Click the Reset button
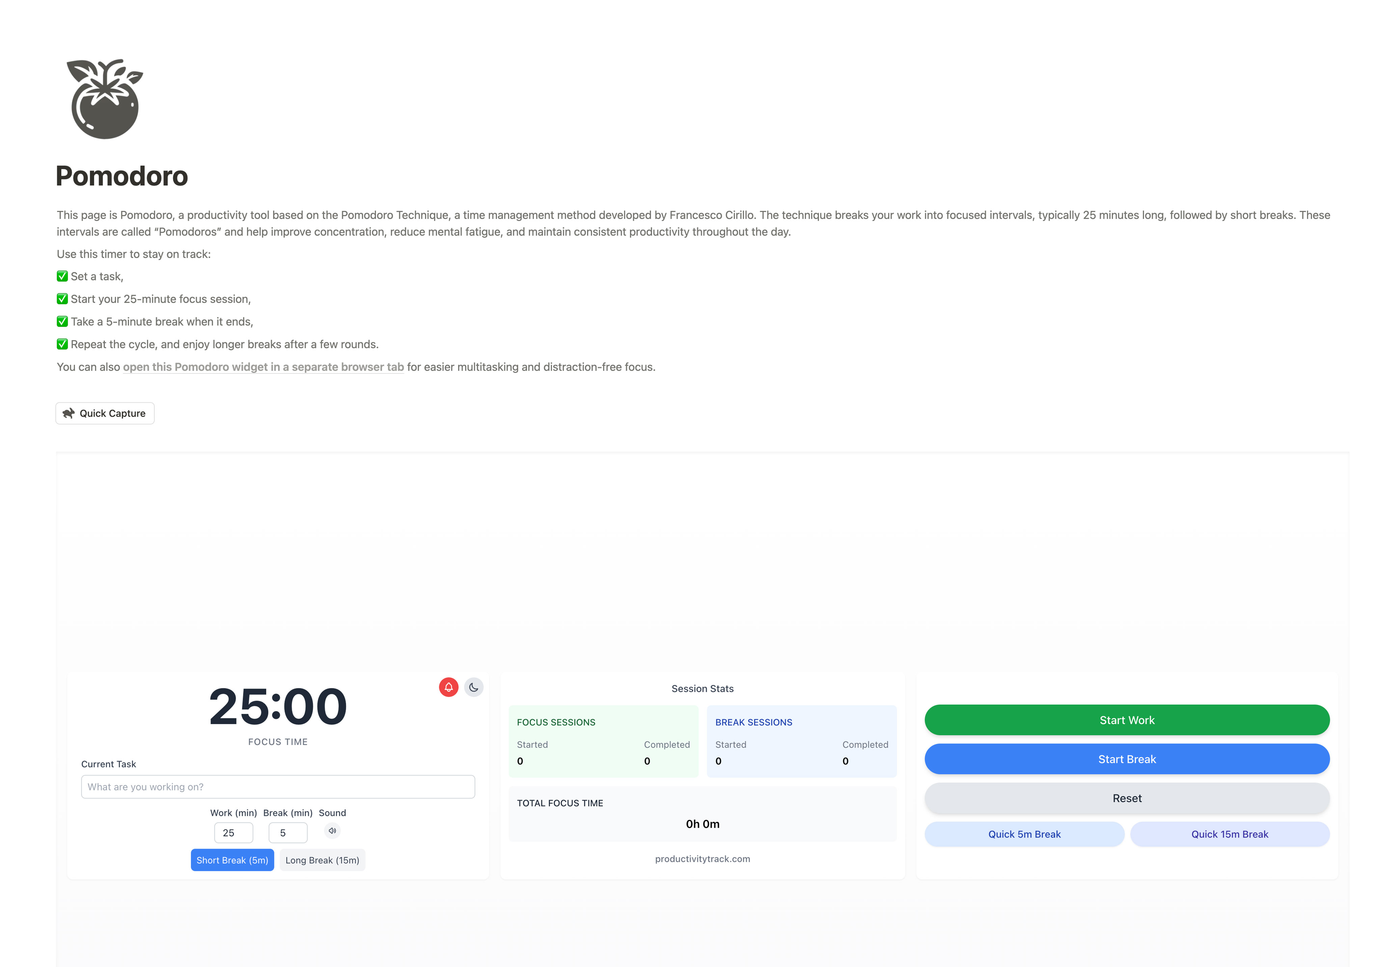The height and width of the screenshot is (967, 1382). [x=1127, y=799]
